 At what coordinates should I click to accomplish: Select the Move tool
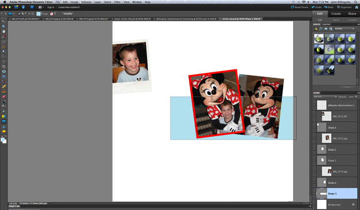(x=4, y=22)
